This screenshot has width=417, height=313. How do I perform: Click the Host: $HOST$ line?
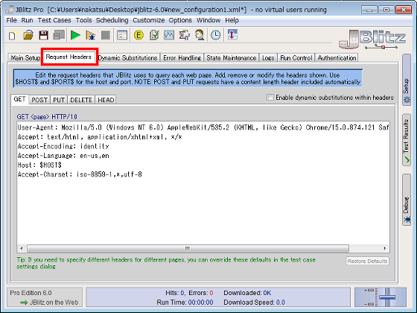(x=39, y=165)
